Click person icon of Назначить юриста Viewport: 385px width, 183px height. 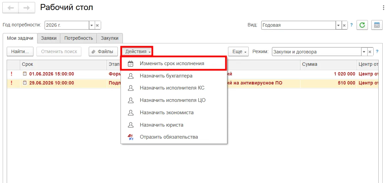coord(131,125)
